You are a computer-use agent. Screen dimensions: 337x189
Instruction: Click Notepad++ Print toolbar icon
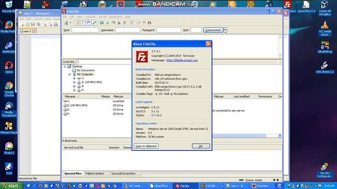pyautogui.click(x=56, y=25)
